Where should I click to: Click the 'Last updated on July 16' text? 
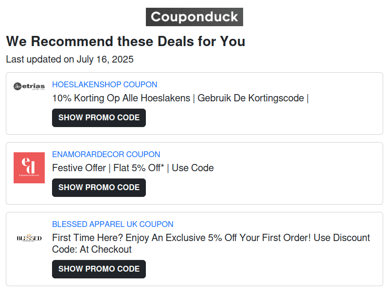(x=69, y=59)
